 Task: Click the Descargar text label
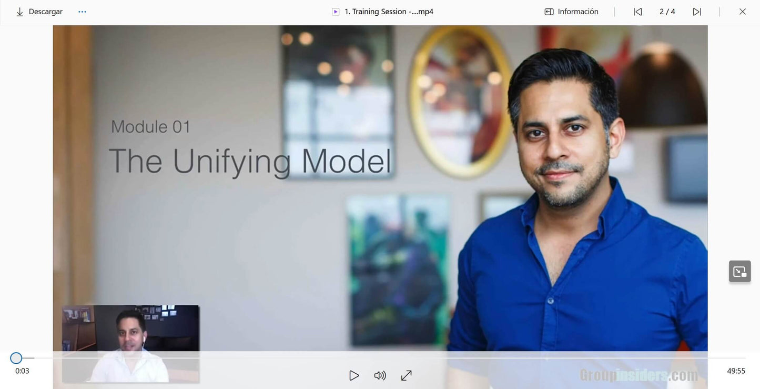46,12
